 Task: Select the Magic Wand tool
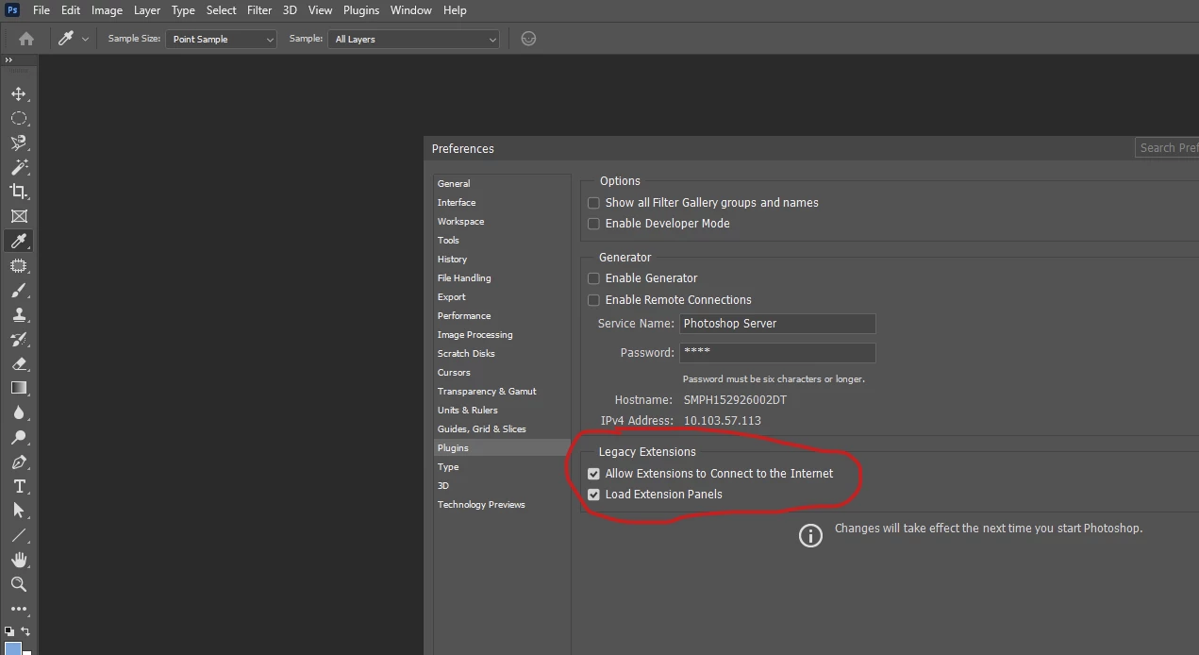click(x=18, y=168)
